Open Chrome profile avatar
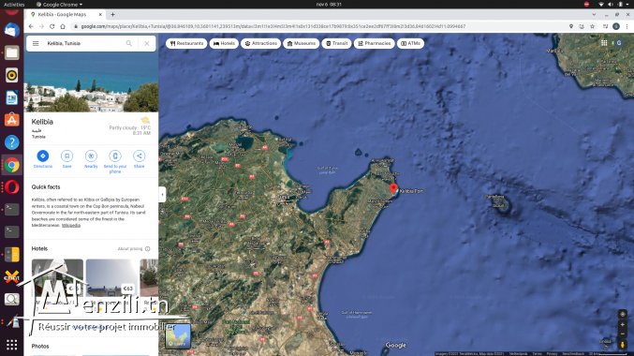 point(616,26)
